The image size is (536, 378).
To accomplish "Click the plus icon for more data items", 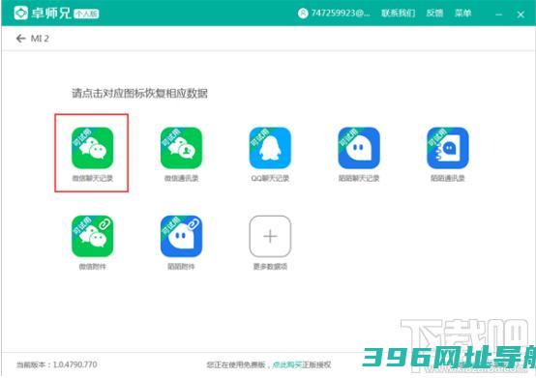I will click(x=270, y=236).
